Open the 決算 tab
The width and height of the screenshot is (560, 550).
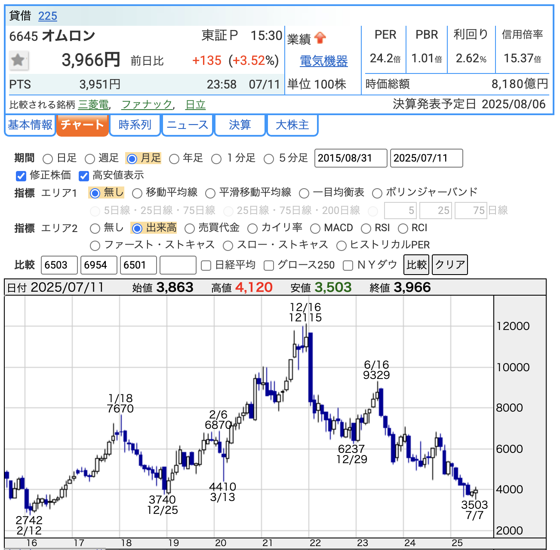pyautogui.click(x=240, y=125)
